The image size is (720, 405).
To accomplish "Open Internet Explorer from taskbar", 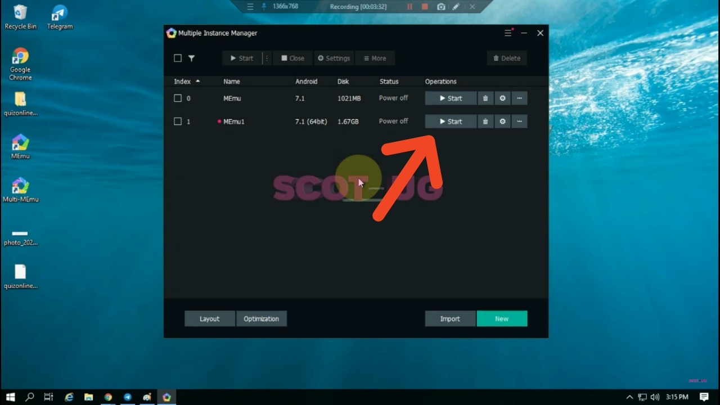I will [69, 397].
